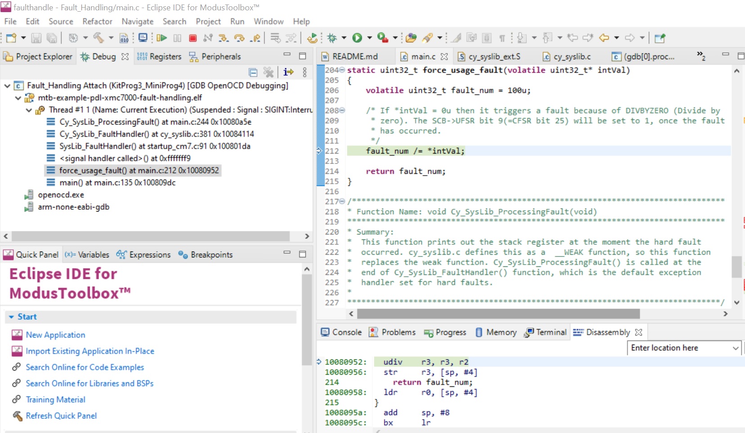This screenshot has width=745, height=433.
Task: Click Remove All Terminated Launches icon
Action: point(269,72)
